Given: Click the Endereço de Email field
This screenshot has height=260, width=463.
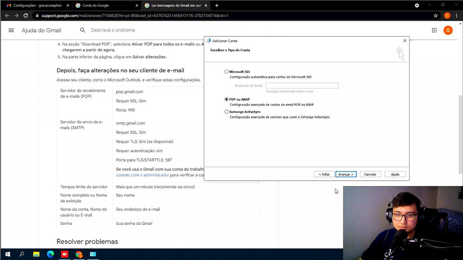Looking at the screenshot, I should tap(302, 86).
